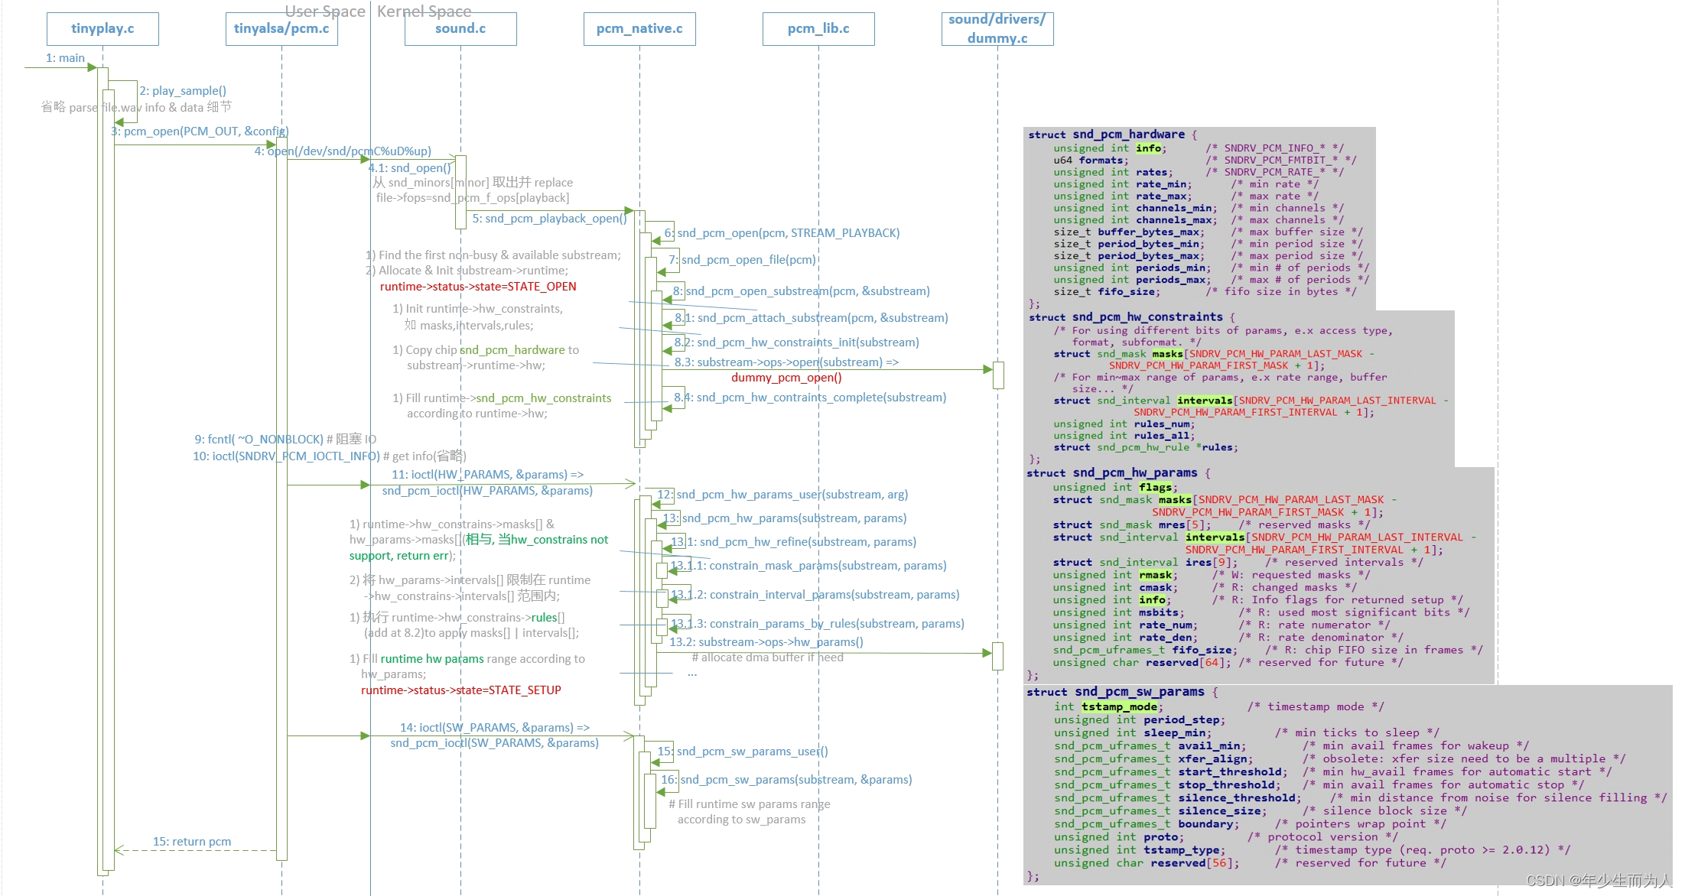The image size is (1685, 896).
Task: Select '13.1: snd_pcm_hw_refine(substream, params)' text
Action: pos(793,542)
